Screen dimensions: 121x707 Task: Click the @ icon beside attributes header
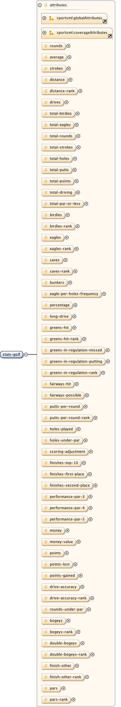[x=46, y=5]
